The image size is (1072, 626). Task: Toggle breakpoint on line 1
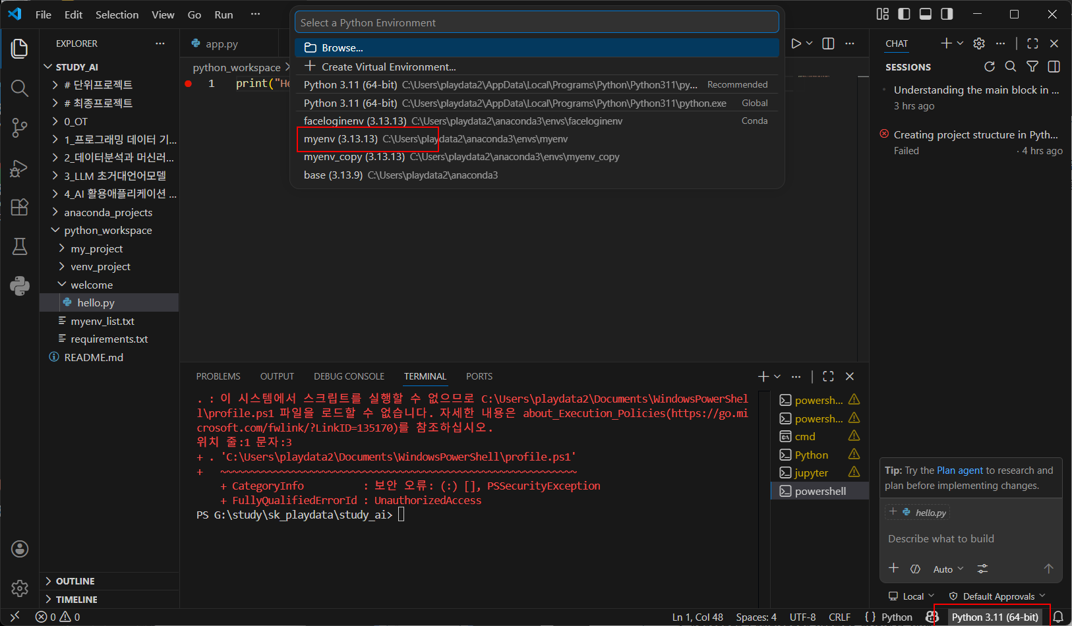pyautogui.click(x=189, y=84)
